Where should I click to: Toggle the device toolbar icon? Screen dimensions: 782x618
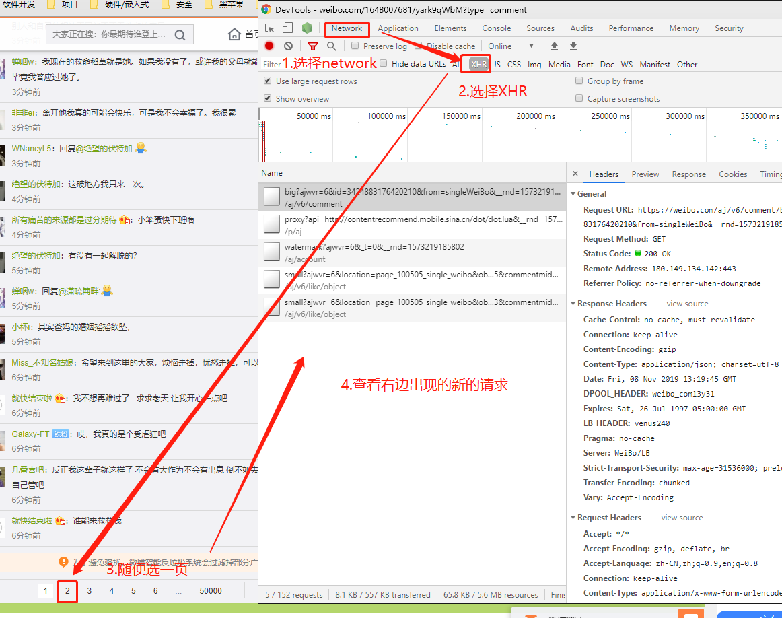click(x=287, y=28)
